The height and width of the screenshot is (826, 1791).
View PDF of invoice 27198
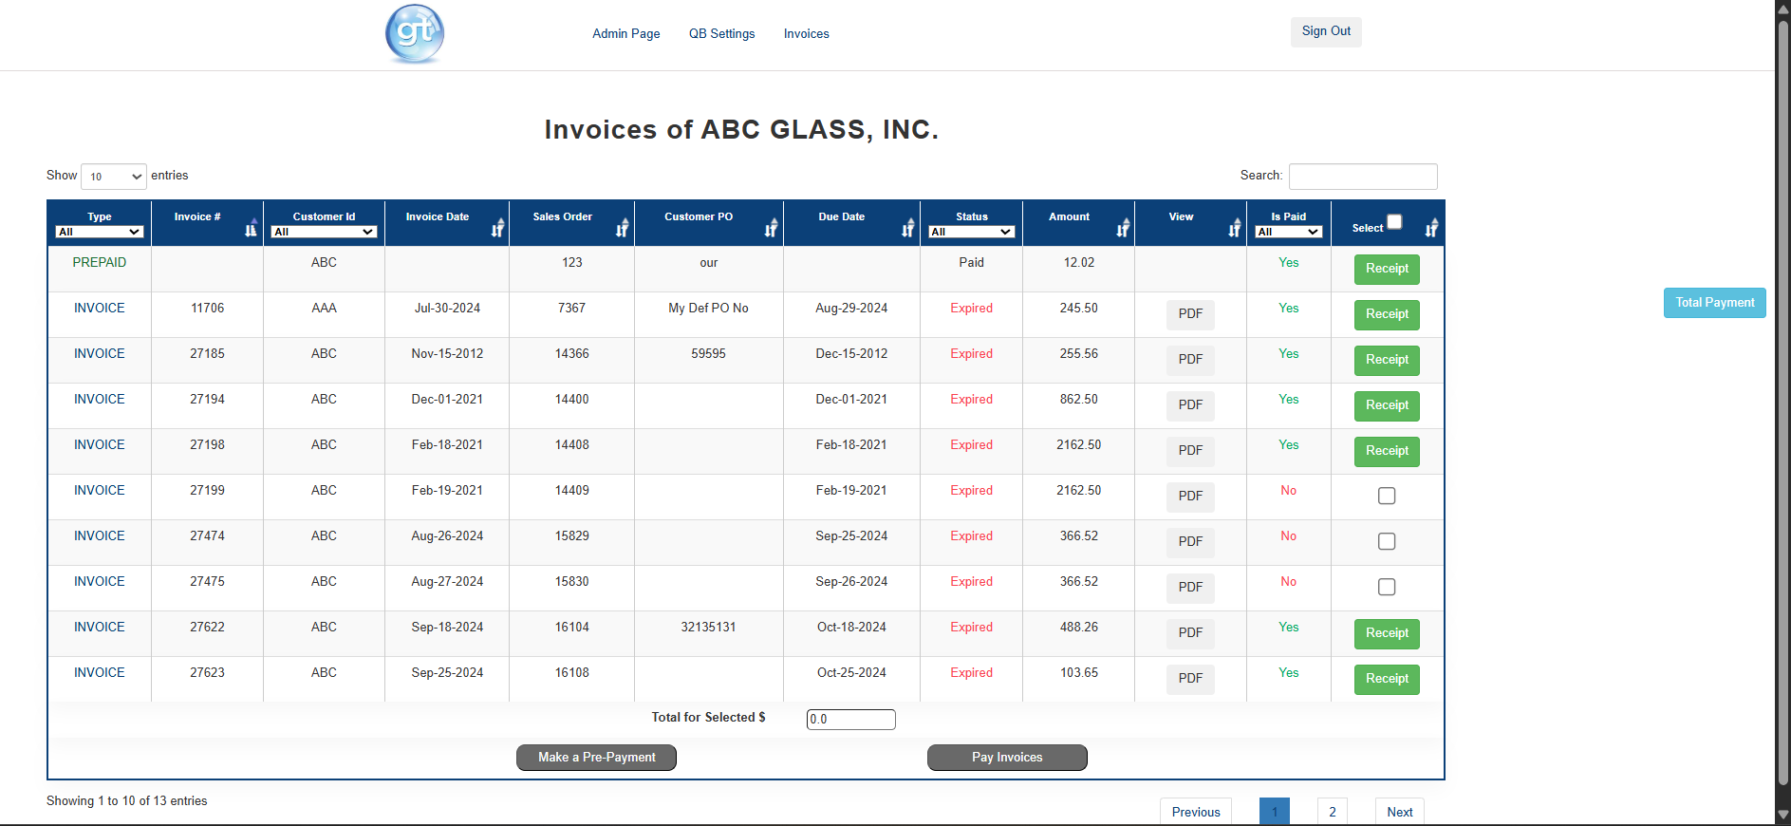coord(1190,451)
